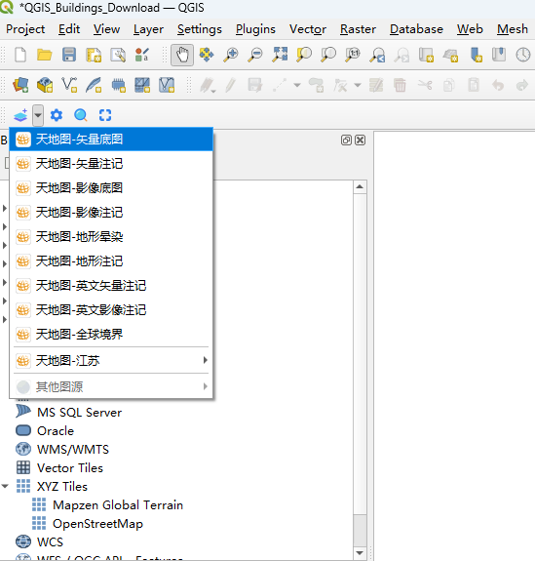Select 天地图-矢量底图 from the menu

tap(111, 140)
